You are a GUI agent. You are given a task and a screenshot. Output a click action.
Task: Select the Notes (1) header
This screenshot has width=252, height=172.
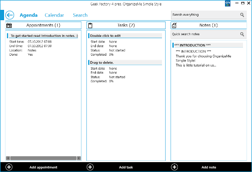(209, 25)
